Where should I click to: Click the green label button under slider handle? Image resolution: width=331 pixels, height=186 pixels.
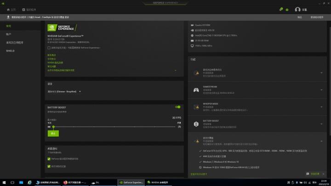point(53,134)
